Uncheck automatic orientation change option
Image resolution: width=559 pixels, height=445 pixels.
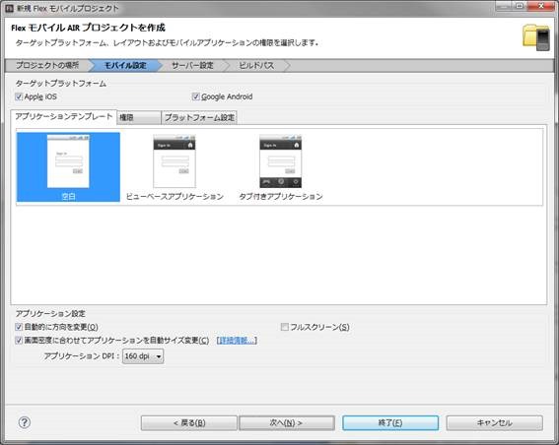[19, 327]
